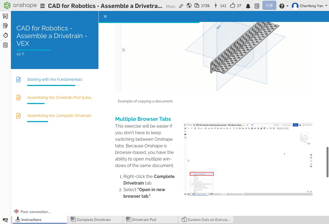
Task: Expand the help menu dropdown arrow
Action: (x=287, y=6)
